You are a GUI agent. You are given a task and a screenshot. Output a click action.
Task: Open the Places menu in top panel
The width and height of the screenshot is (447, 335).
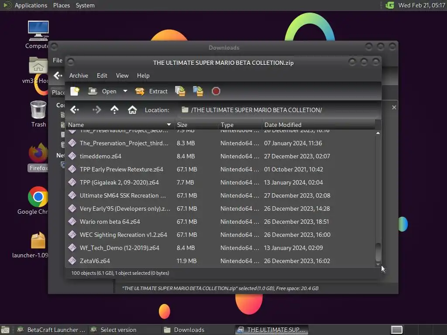click(x=62, y=5)
